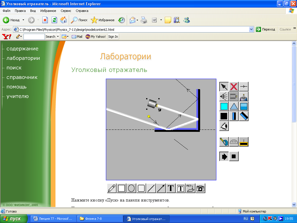Click in the Yahoo search input field
The width and height of the screenshot is (297, 223).
(34, 37)
